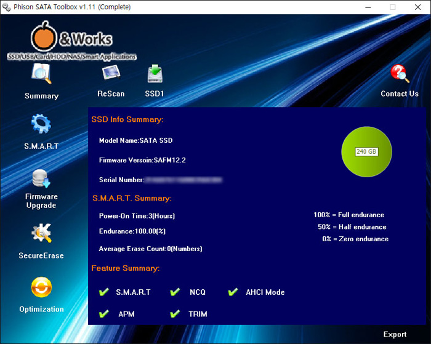Click the Model Name:SATA SSD text
431x344 pixels.
(136, 140)
